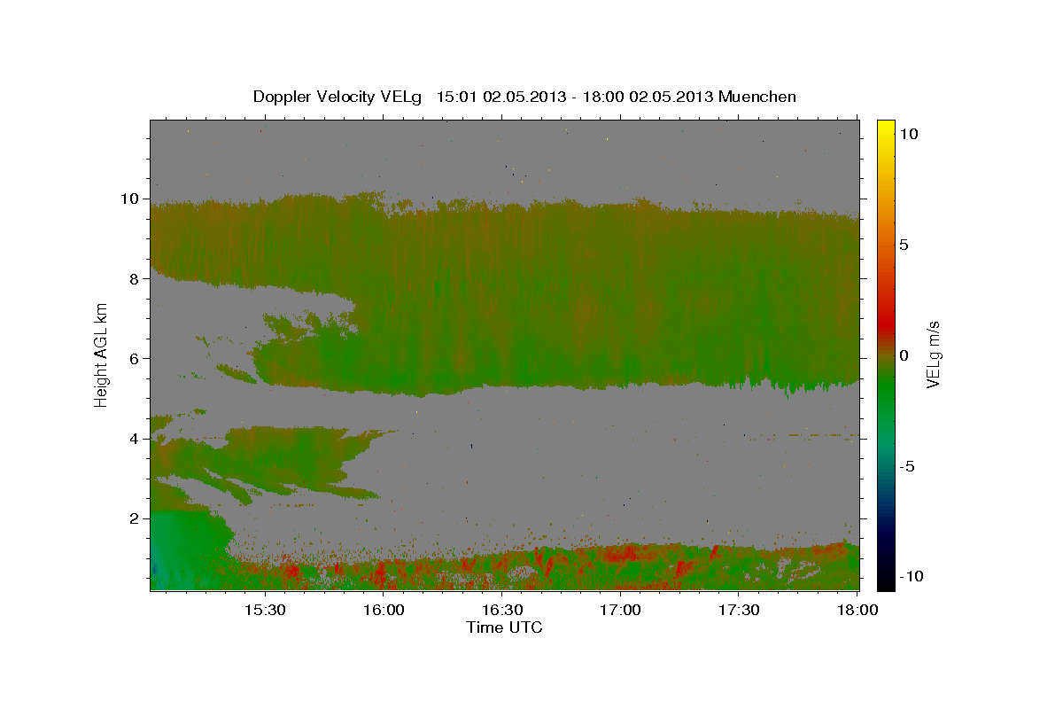This screenshot has height=709, width=1063.
Task: Click the 'VELg m/s' colorbar label
Action: [x=935, y=355]
